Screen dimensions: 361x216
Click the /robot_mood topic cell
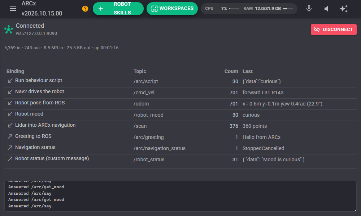coord(148,115)
